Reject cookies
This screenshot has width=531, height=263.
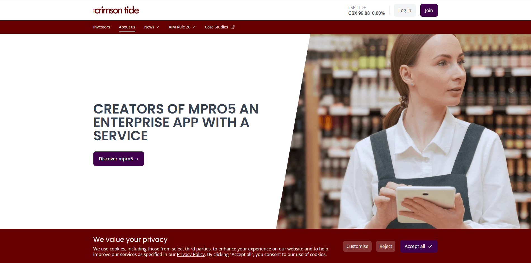tap(386, 246)
